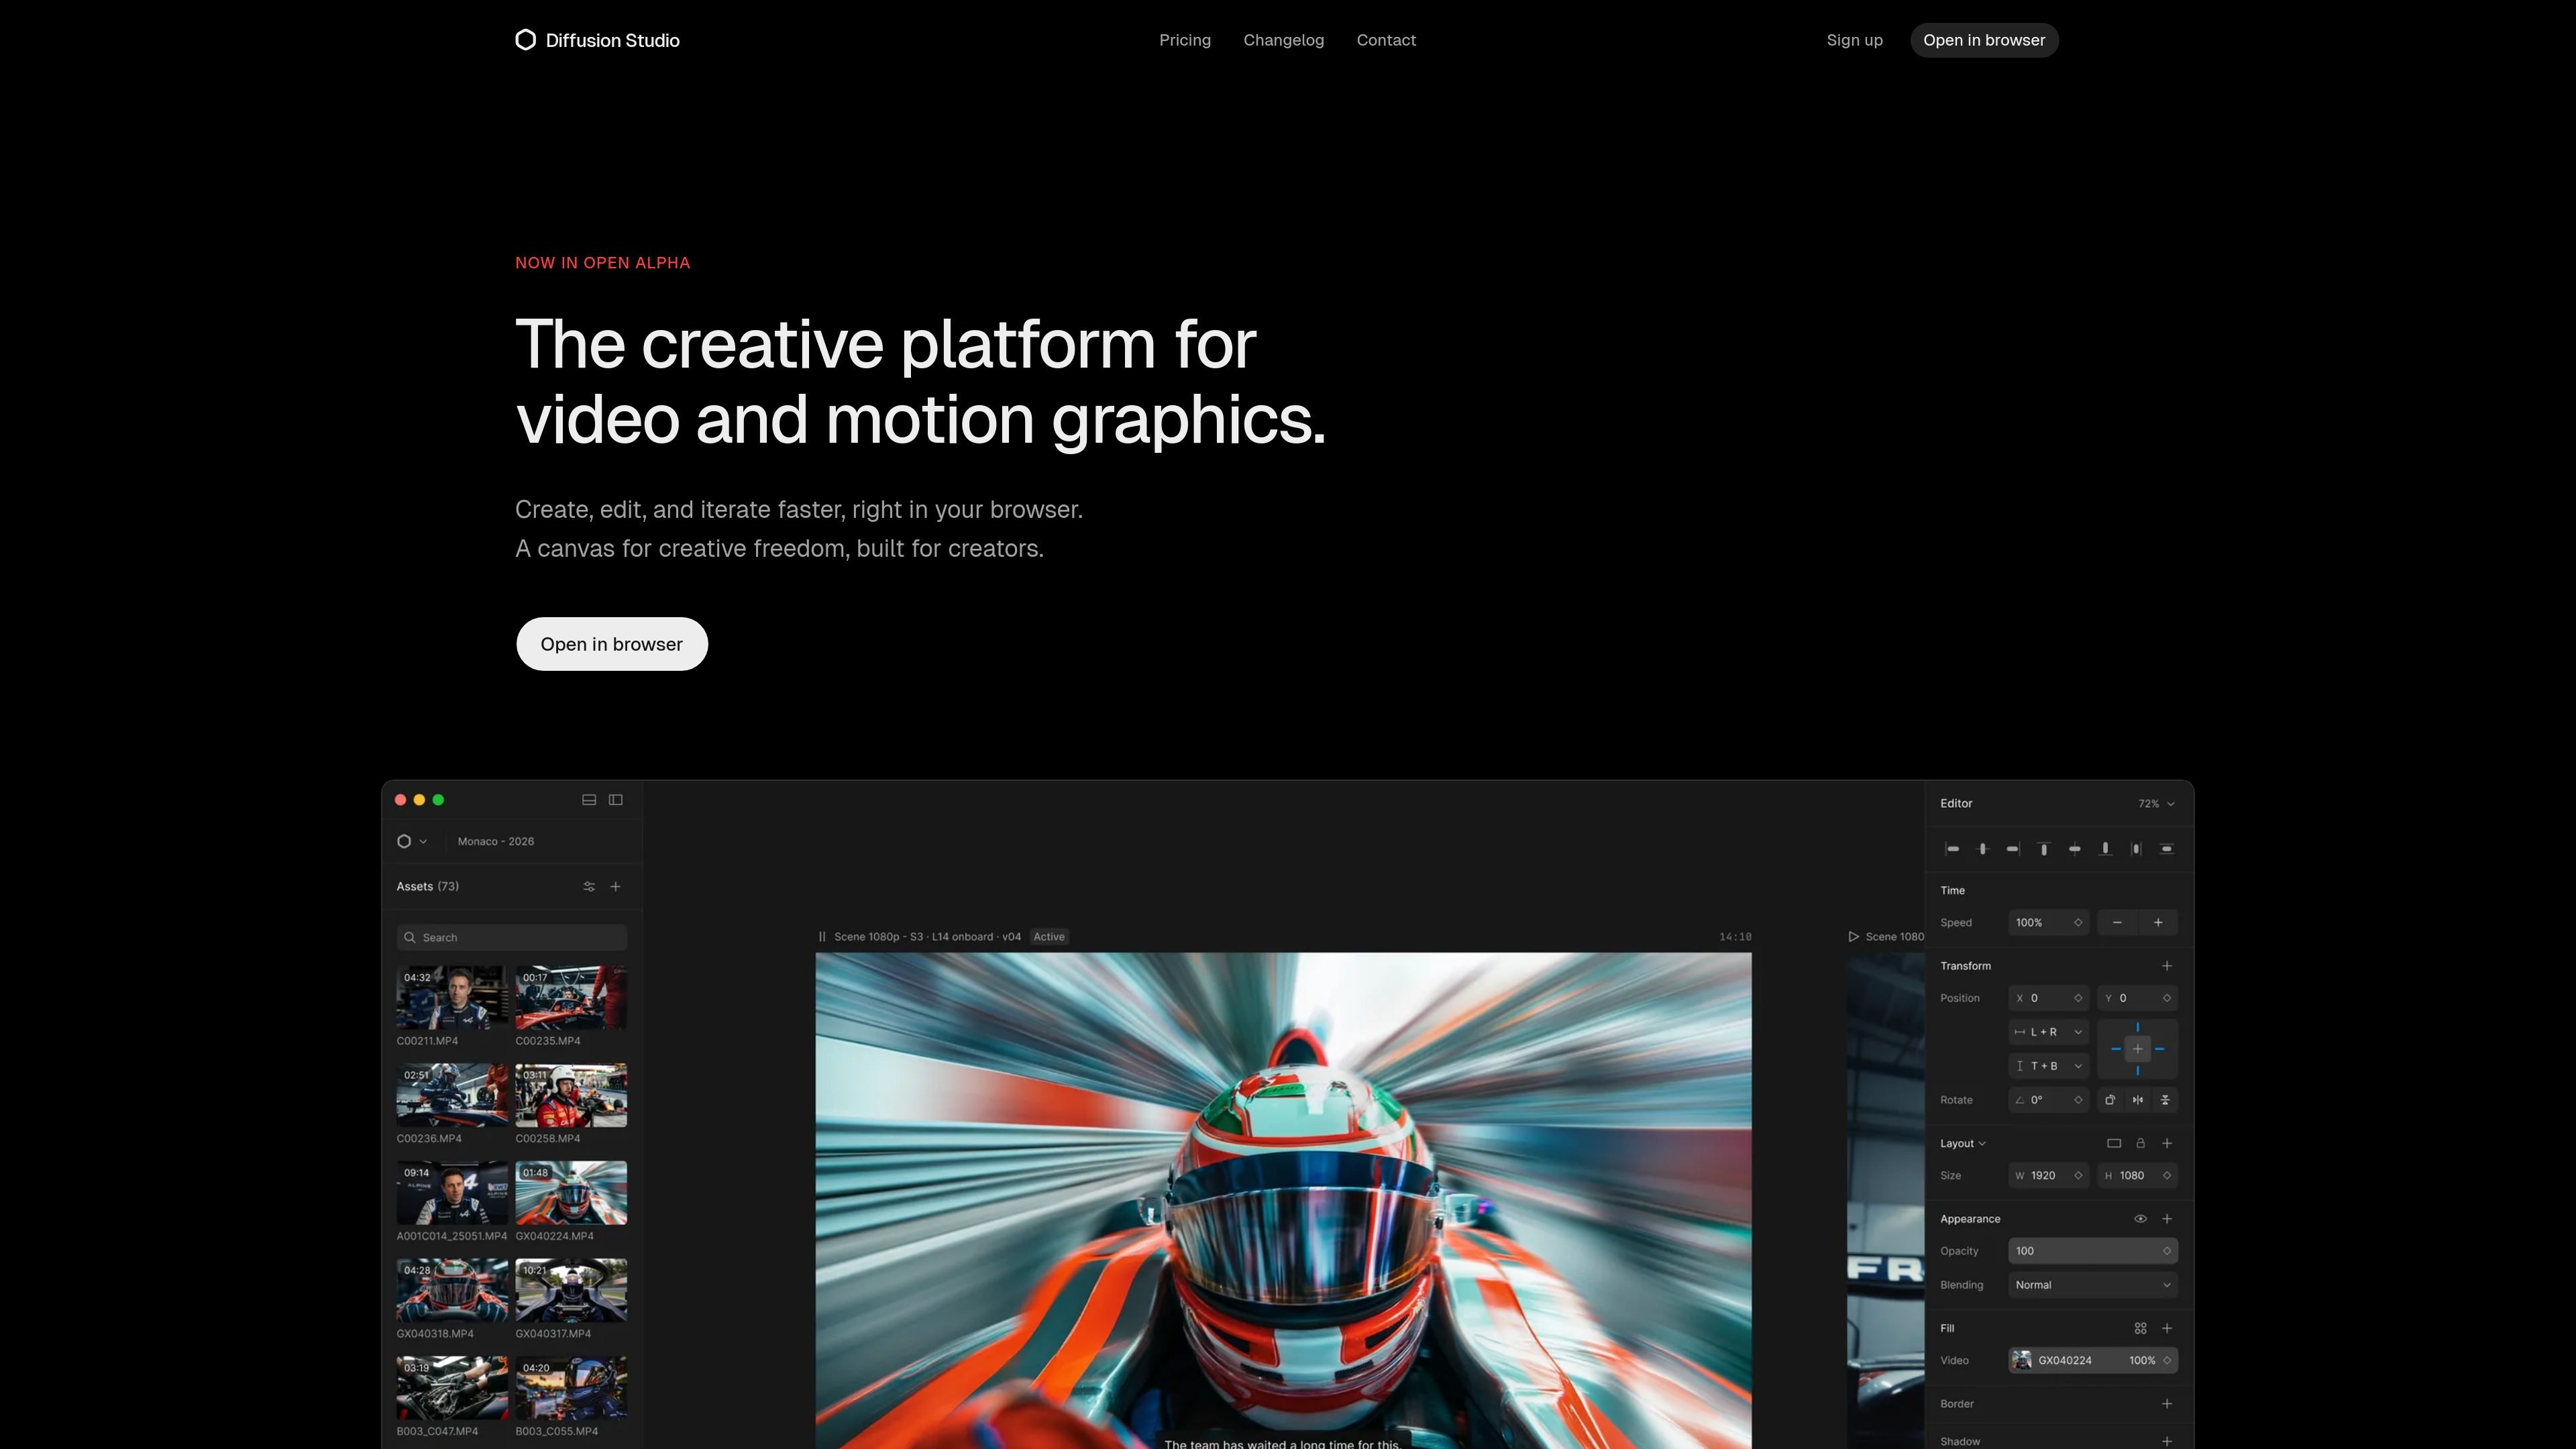This screenshot has width=2576, height=1449.
Task: Open the T + B constraint dropdown
Action: tap(2048, 1066)
